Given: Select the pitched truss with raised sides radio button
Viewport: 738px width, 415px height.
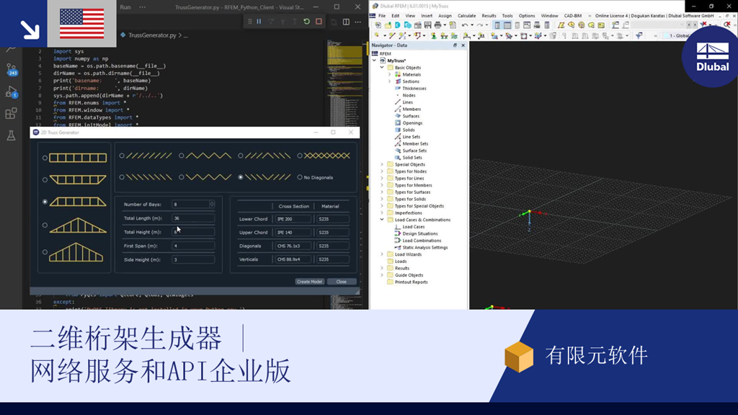Looking at the screenshot, I should (x=45, y=252).
